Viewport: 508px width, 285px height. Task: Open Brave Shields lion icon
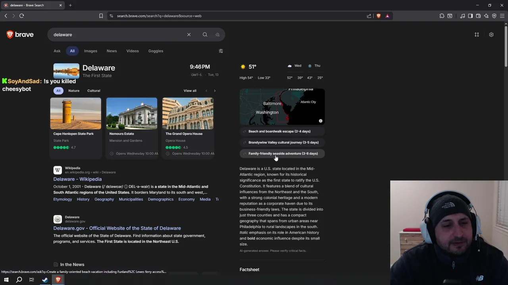(x=379, y=16)
